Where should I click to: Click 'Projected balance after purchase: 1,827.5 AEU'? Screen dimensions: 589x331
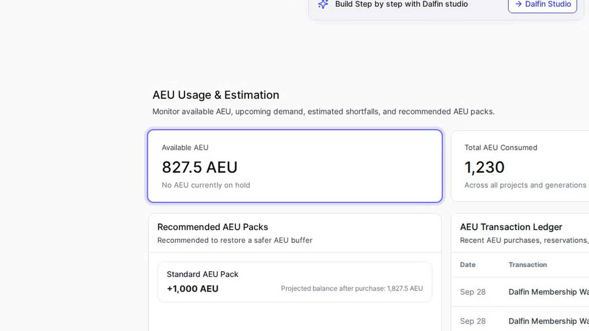[x=352, y=288]
